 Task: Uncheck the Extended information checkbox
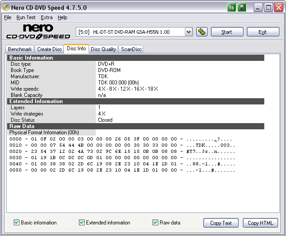pyautogui.click(x=82, y=223)
